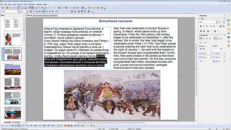Viewport: 231px width, 130px height.
Task: Toggle Center alignment in sidebar Paragraph section
Action: (204, 39)
